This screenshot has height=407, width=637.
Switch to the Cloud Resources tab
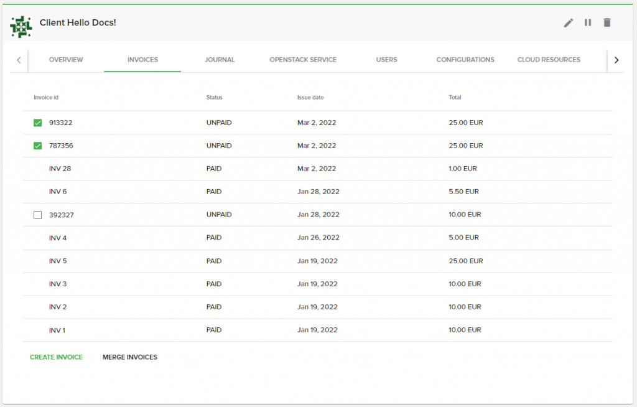pyautogui.click(x=549, y=60)
